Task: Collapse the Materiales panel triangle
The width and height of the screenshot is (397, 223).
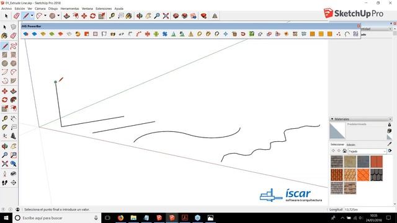Action: (x=332, y=119)
